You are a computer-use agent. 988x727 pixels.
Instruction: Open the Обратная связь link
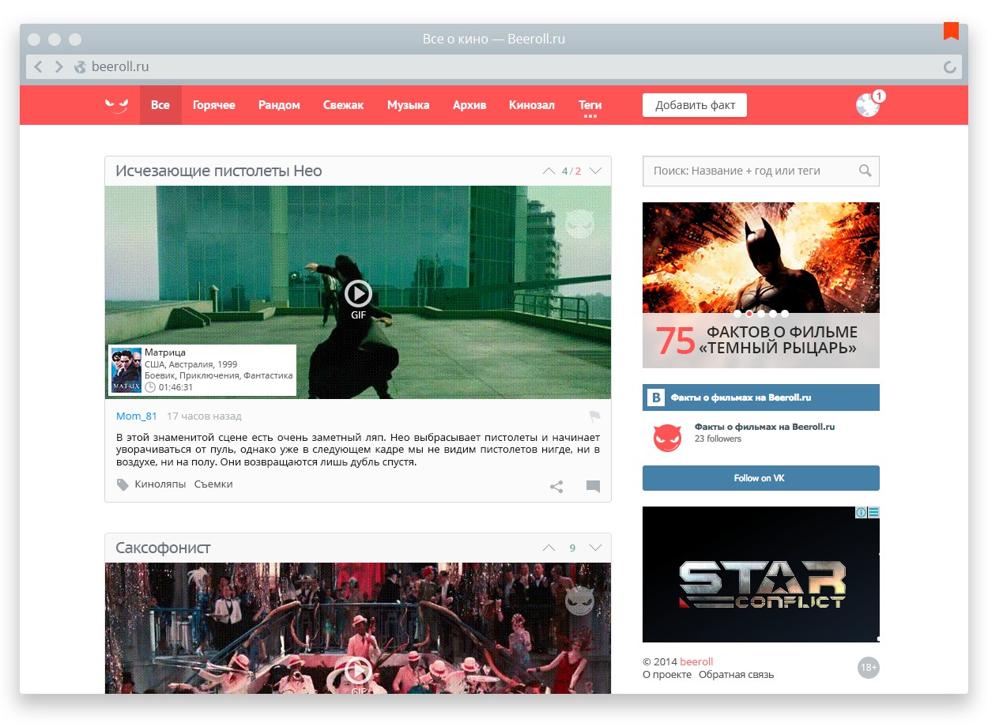point(737,675)
